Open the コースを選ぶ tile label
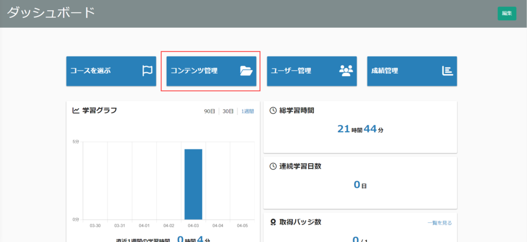This screenshot has height=242, width=527. pyautogui.click(x=90, y=71)
